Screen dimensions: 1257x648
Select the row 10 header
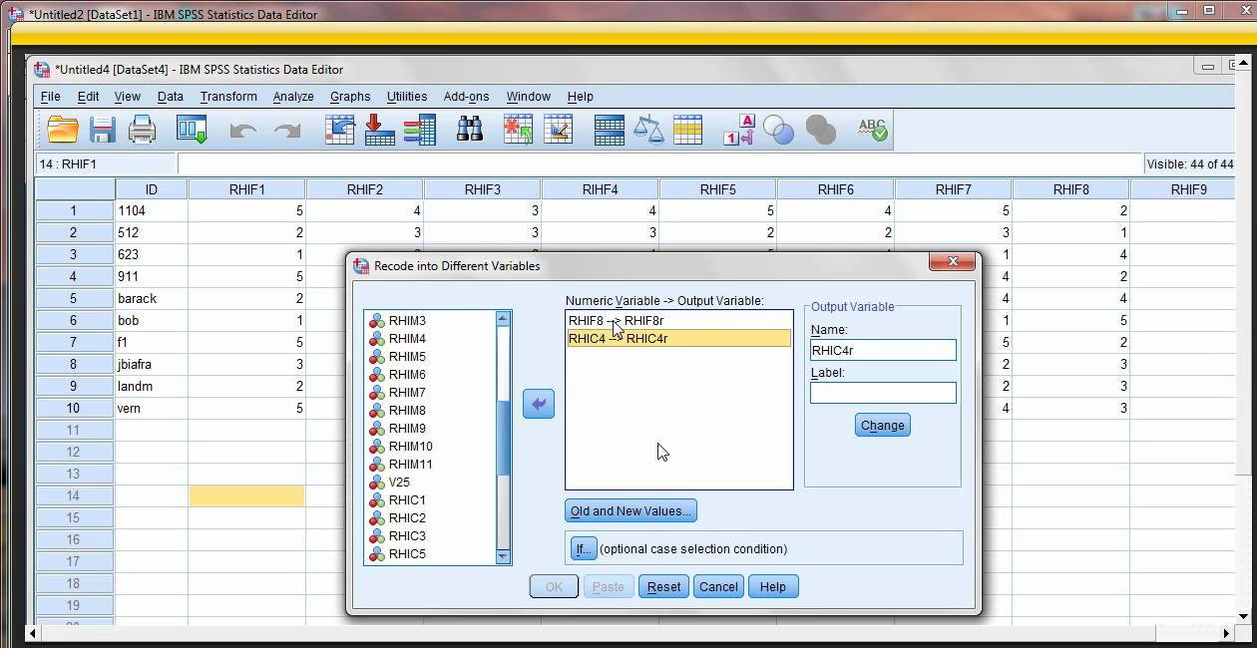75,409
